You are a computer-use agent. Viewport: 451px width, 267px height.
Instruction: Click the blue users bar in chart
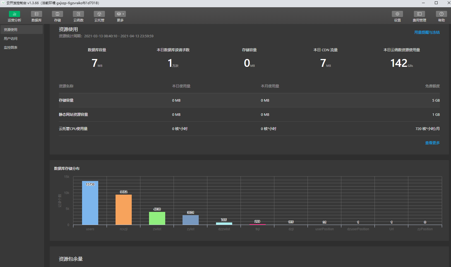[x=90, y=203]
